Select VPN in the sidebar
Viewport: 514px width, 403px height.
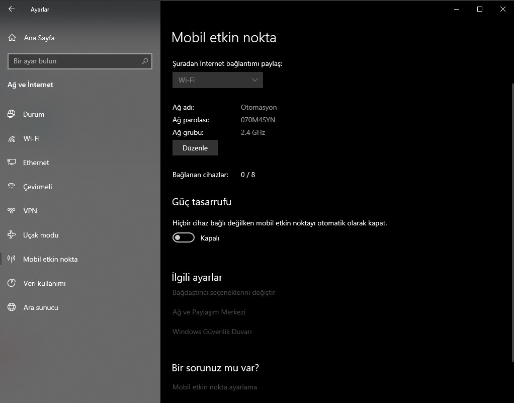[30, 211]
